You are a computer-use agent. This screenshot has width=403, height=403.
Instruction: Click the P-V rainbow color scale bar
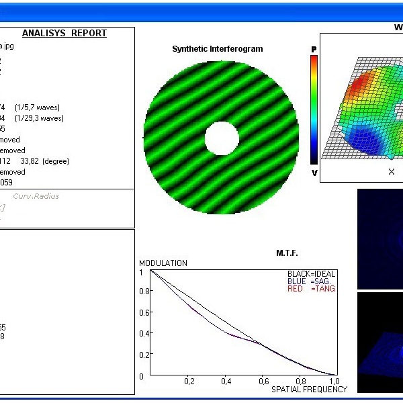pyautogui.click(x=314, y=110)
